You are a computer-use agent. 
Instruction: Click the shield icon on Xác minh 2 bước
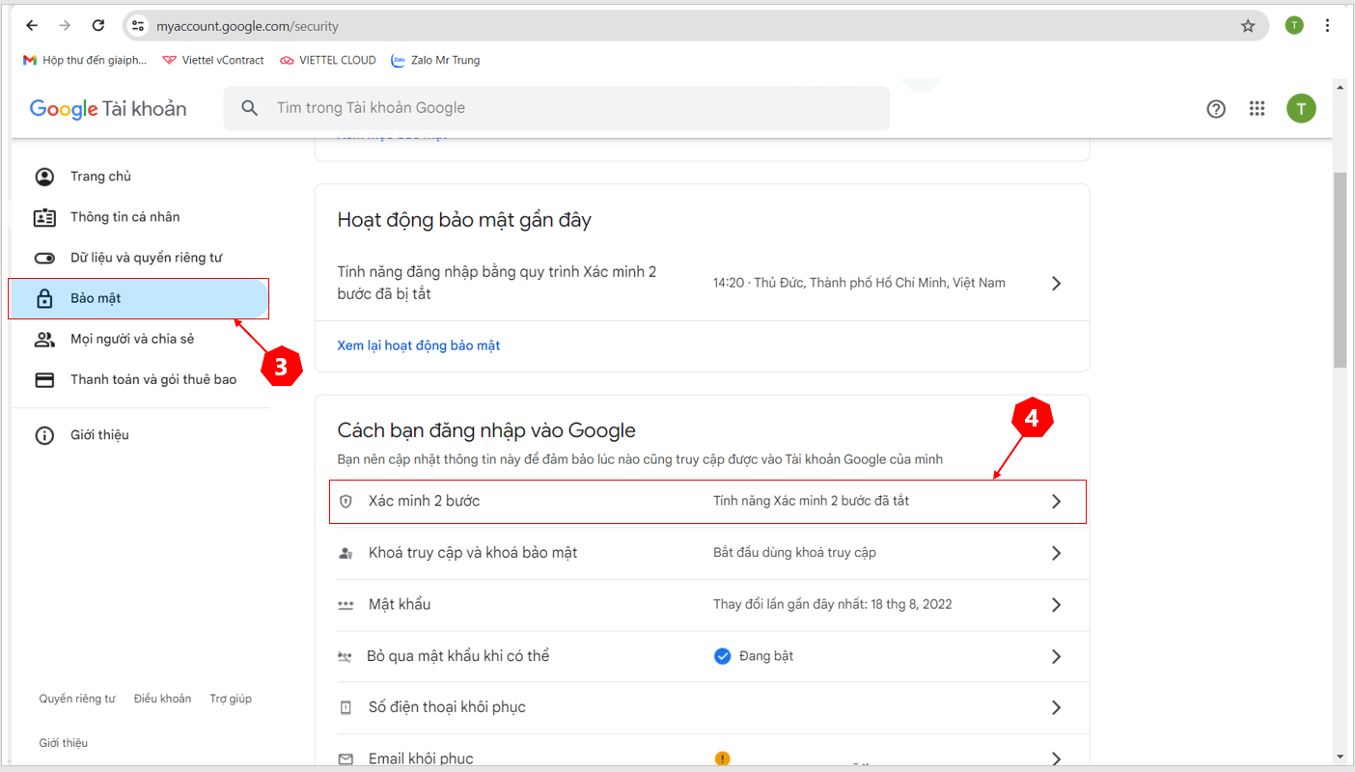(346, 501)
